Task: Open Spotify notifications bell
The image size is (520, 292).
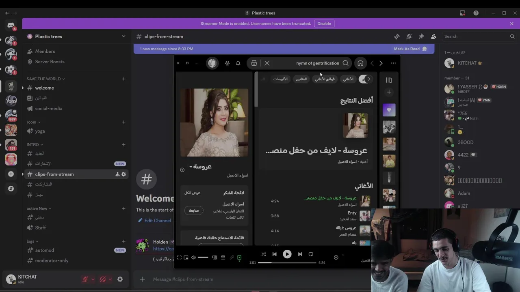Action: tap(238, 63)
